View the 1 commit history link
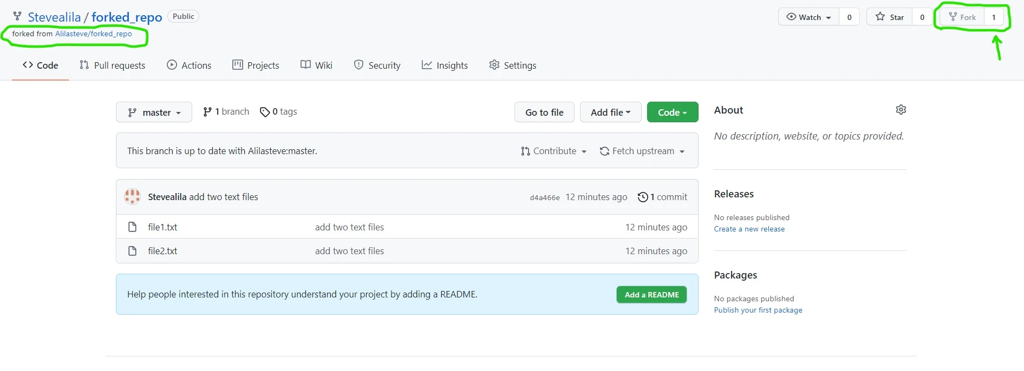Image resolution: width=1024 pixels, height=371 pixels. tap(662, 197)
